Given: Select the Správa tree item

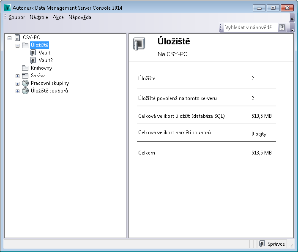Looking at the screenshot, I should pos(38,76).
